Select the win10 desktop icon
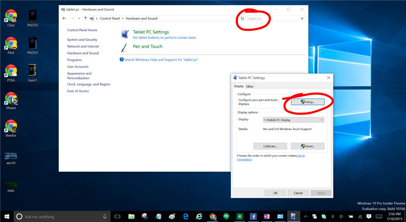 pos(11,158)
